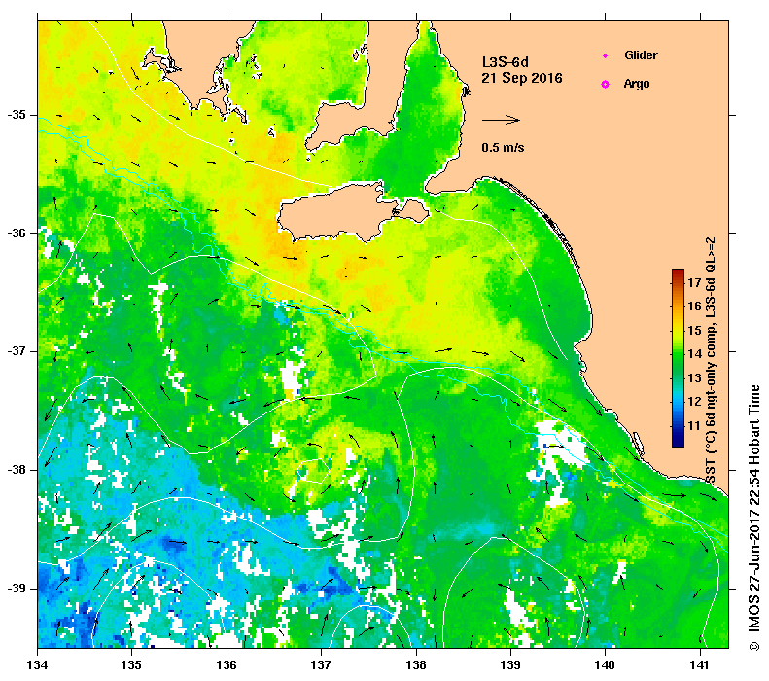Click colorbar tick value 14
769x681 pixels.
pyautogui.click(x=694, y=354)
